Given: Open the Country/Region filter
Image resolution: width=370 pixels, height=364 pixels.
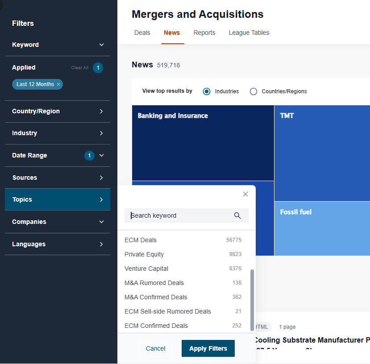Looking at the screenshot, I should [x=101, y=111].
